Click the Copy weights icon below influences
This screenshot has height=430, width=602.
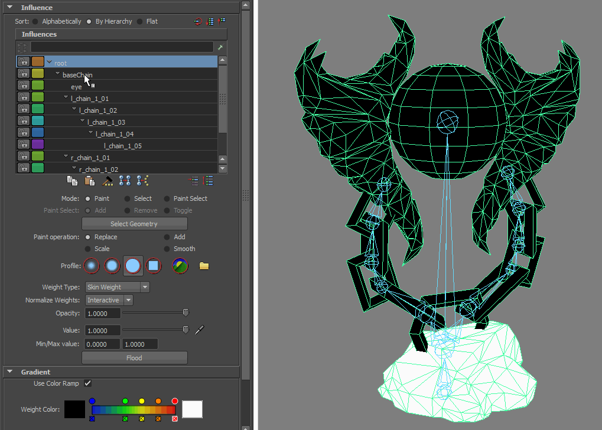coord(72,181)
